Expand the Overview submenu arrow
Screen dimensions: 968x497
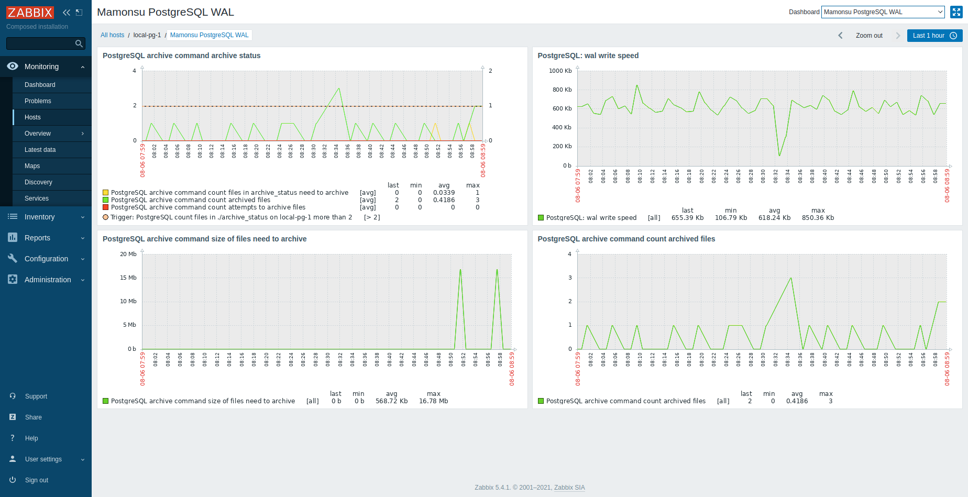coord(83,134)
